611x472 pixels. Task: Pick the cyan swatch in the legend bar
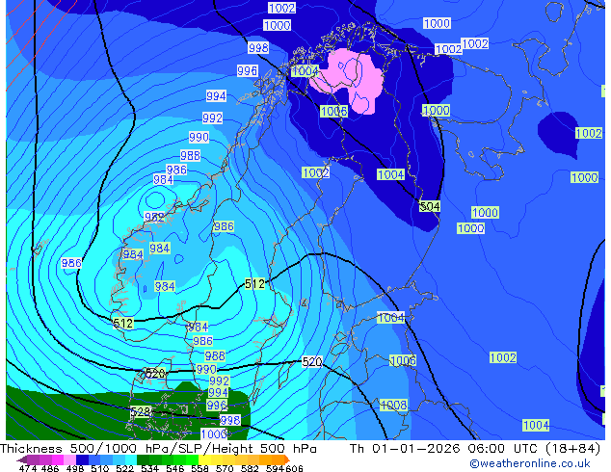tap(130, 459)
